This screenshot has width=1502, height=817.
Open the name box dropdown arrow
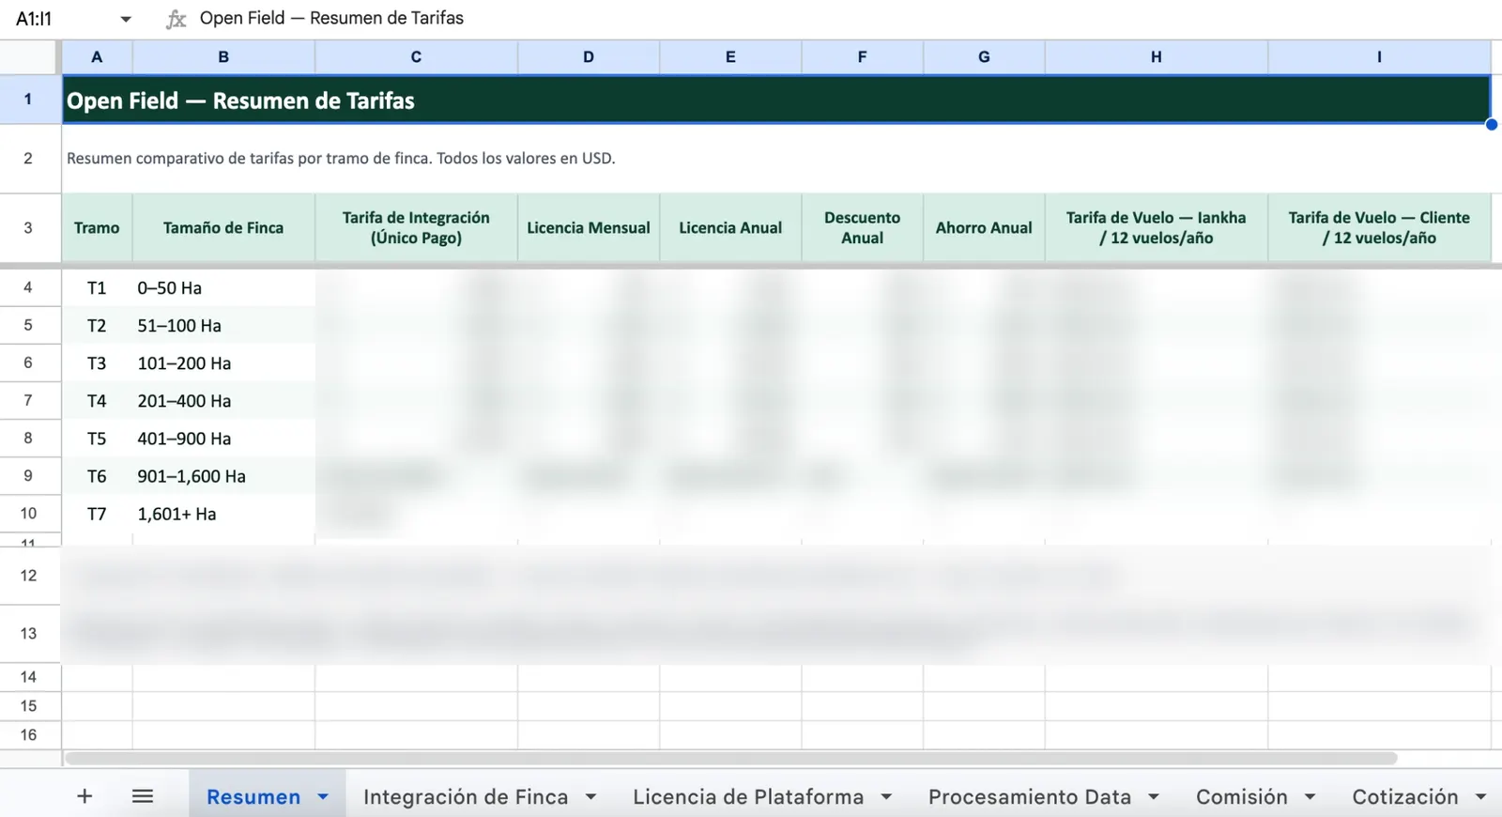pyautogui.click(x=126, y=19)
